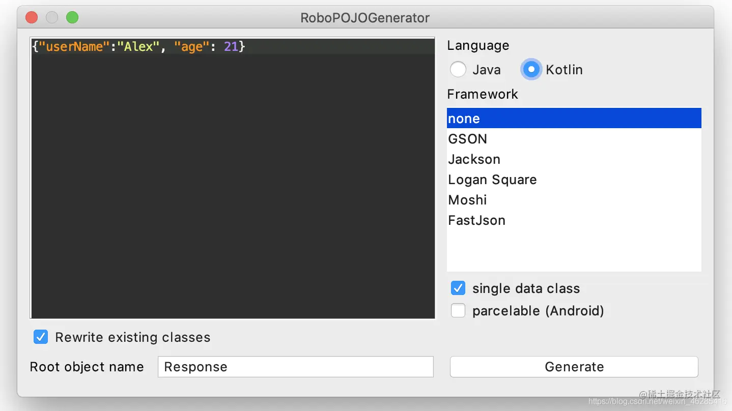Uncheck Rewrite existing classes

[41, 337]
